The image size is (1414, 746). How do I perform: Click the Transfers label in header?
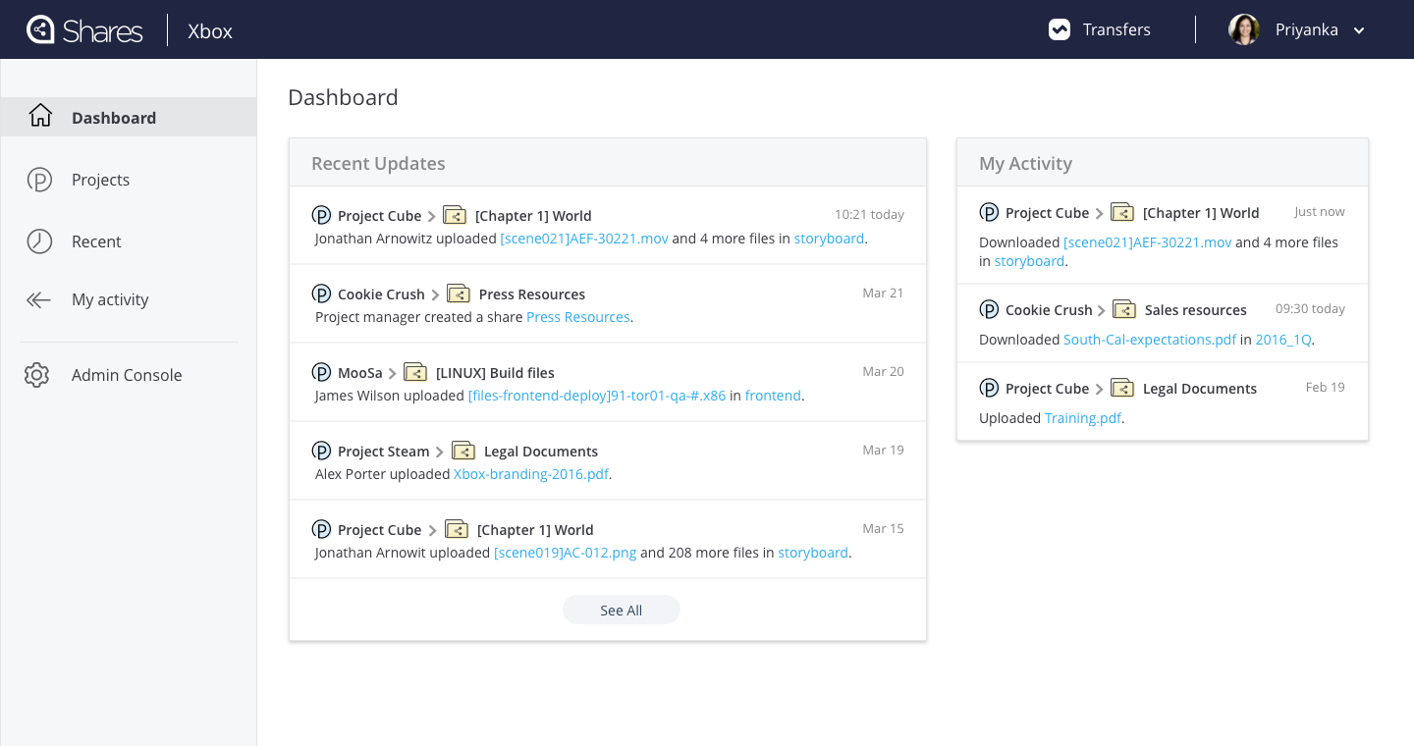point(1116,29)
